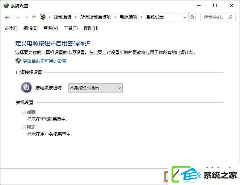Open the 文件(F) menu

[11, 28]
